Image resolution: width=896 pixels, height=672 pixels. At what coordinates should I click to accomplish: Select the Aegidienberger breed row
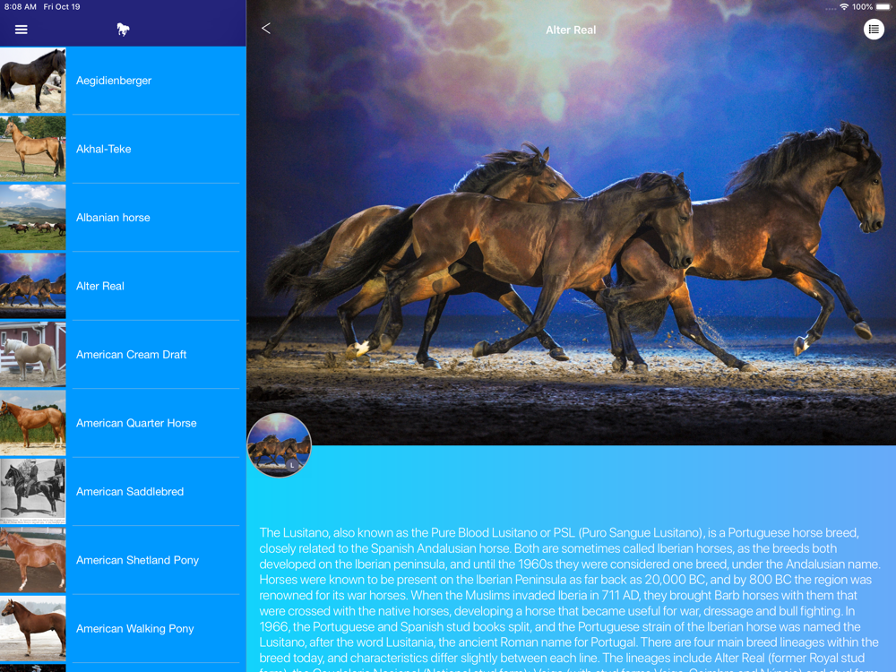pyautogui.click(x=123, y=81)
